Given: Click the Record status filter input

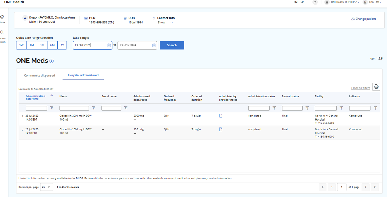Looking at the screenshot, I should pos(292,108).
